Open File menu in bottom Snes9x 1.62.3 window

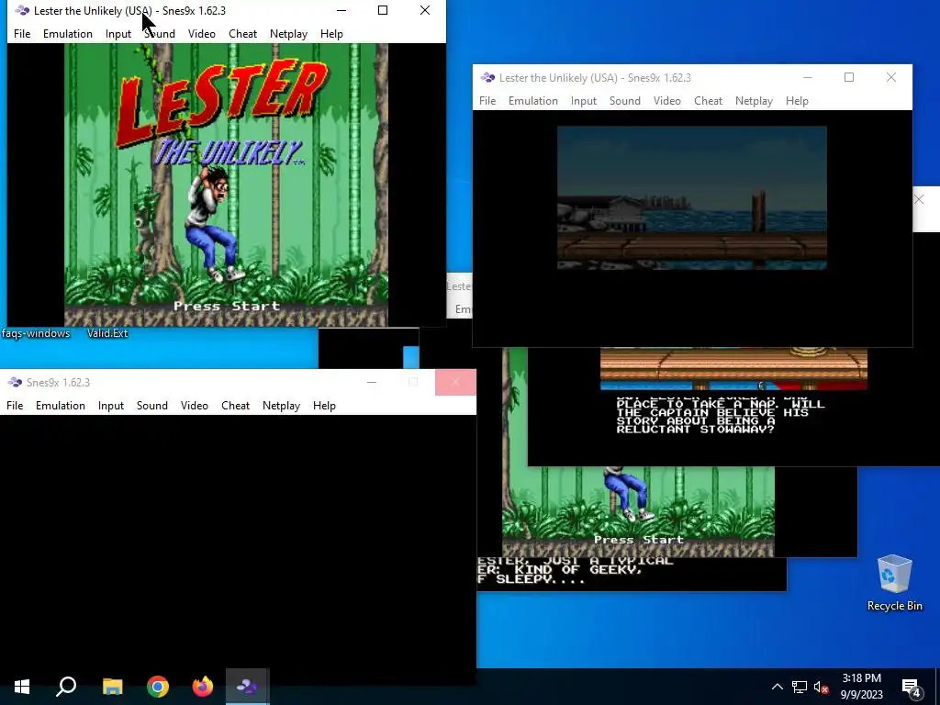tap(15, 405)
